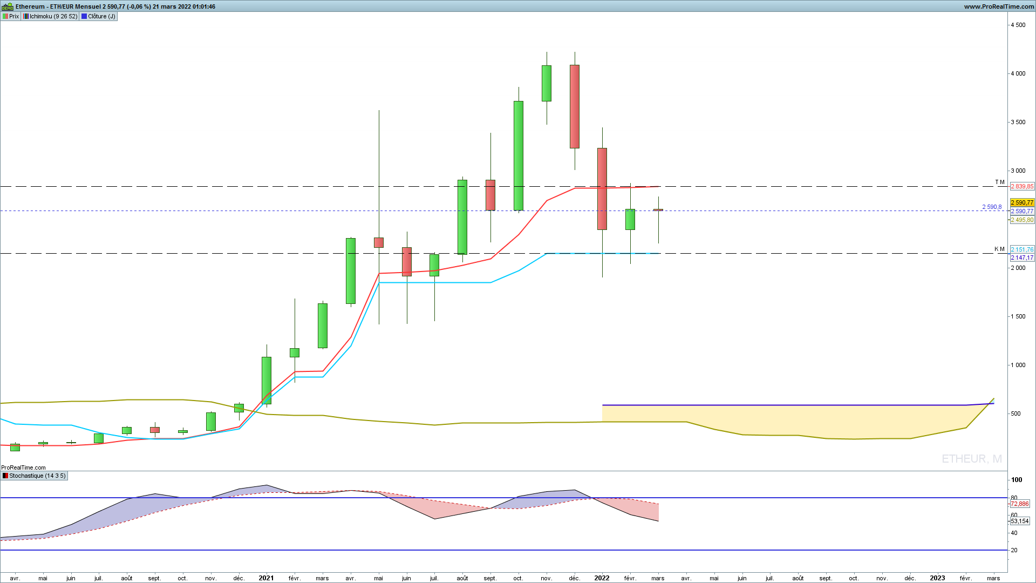The height and width of the screenshot is (583, 1036).
Task: Select the red 2 839,85 price label
Action: click(1022, 186)
